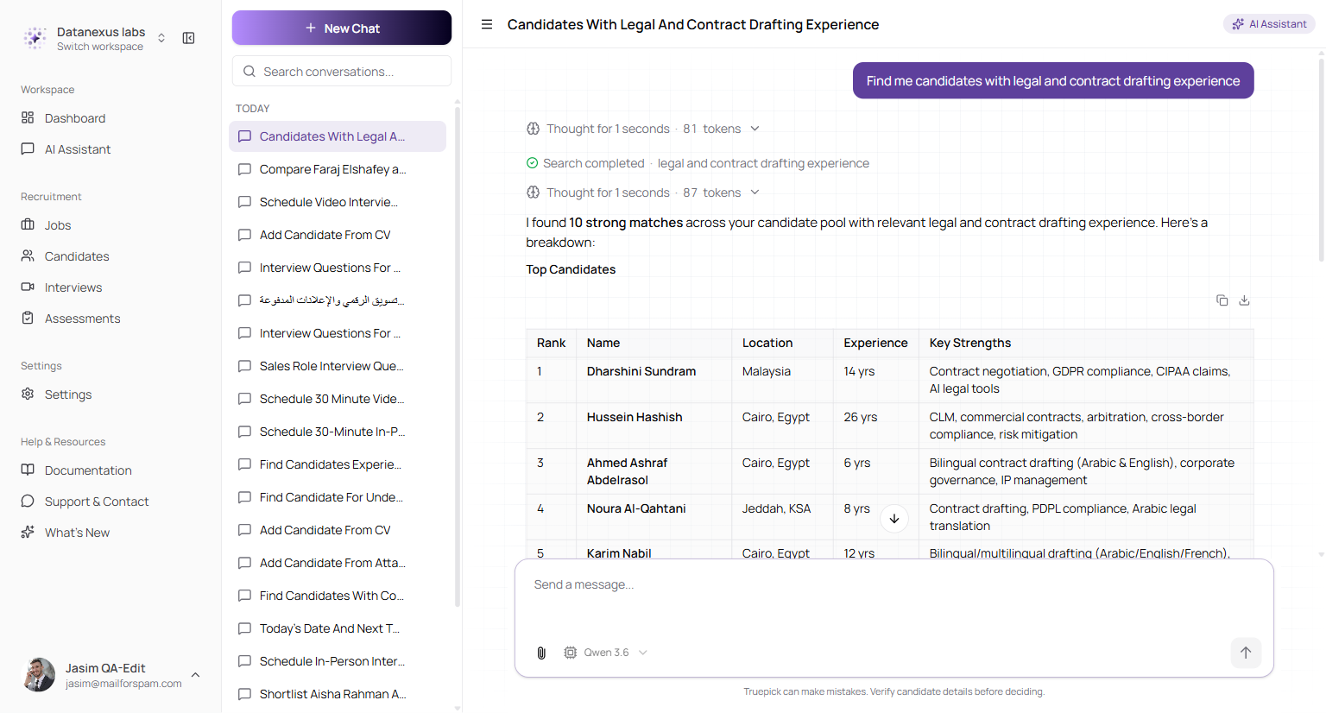This screenshot has width=1326, height=713.
Task: Focus the Search conversations field
Action: (342, 72)
